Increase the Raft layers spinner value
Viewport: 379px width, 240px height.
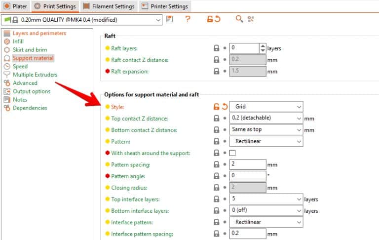click(262, 46)
